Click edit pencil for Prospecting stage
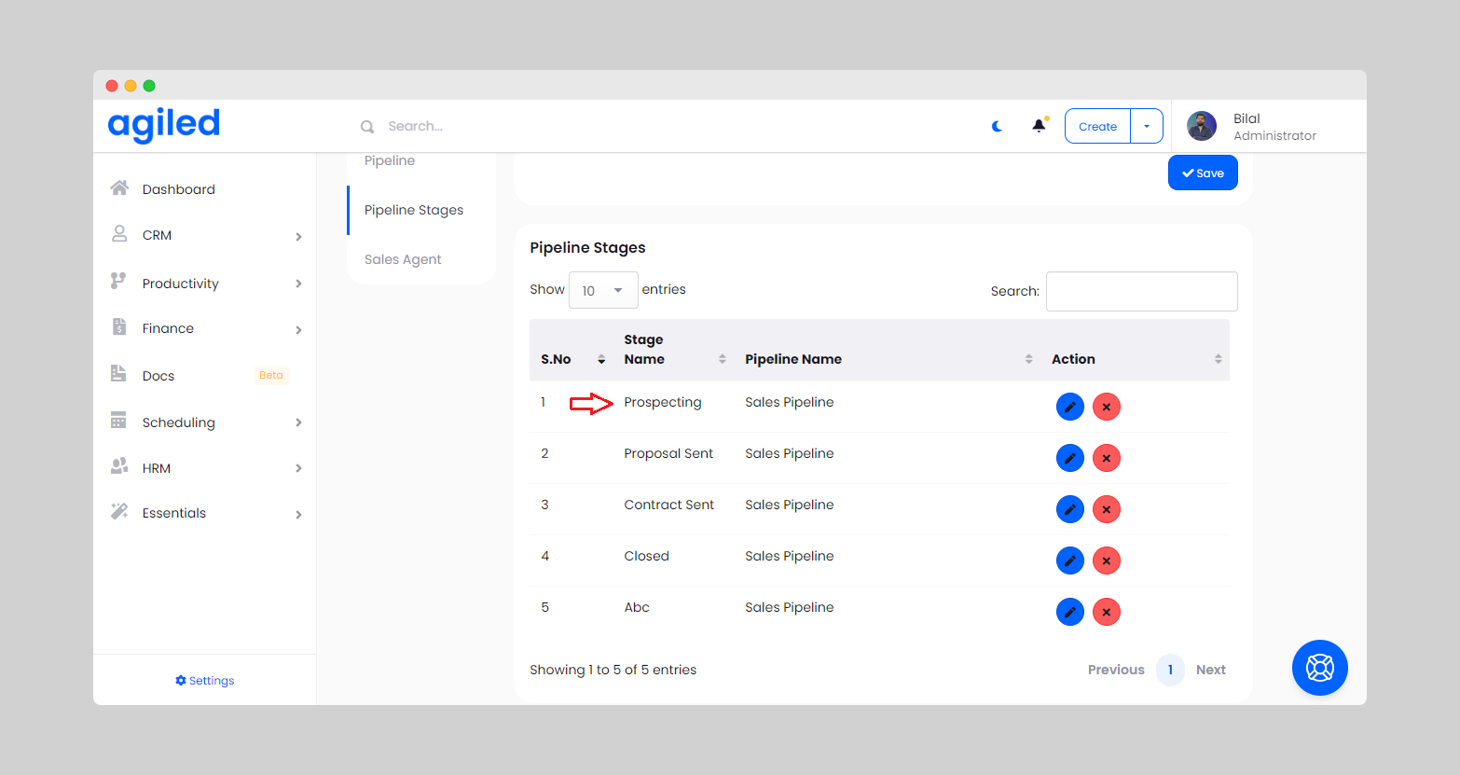The image size is (1460, 775). pyautogui.click(x=1069, y=407)
